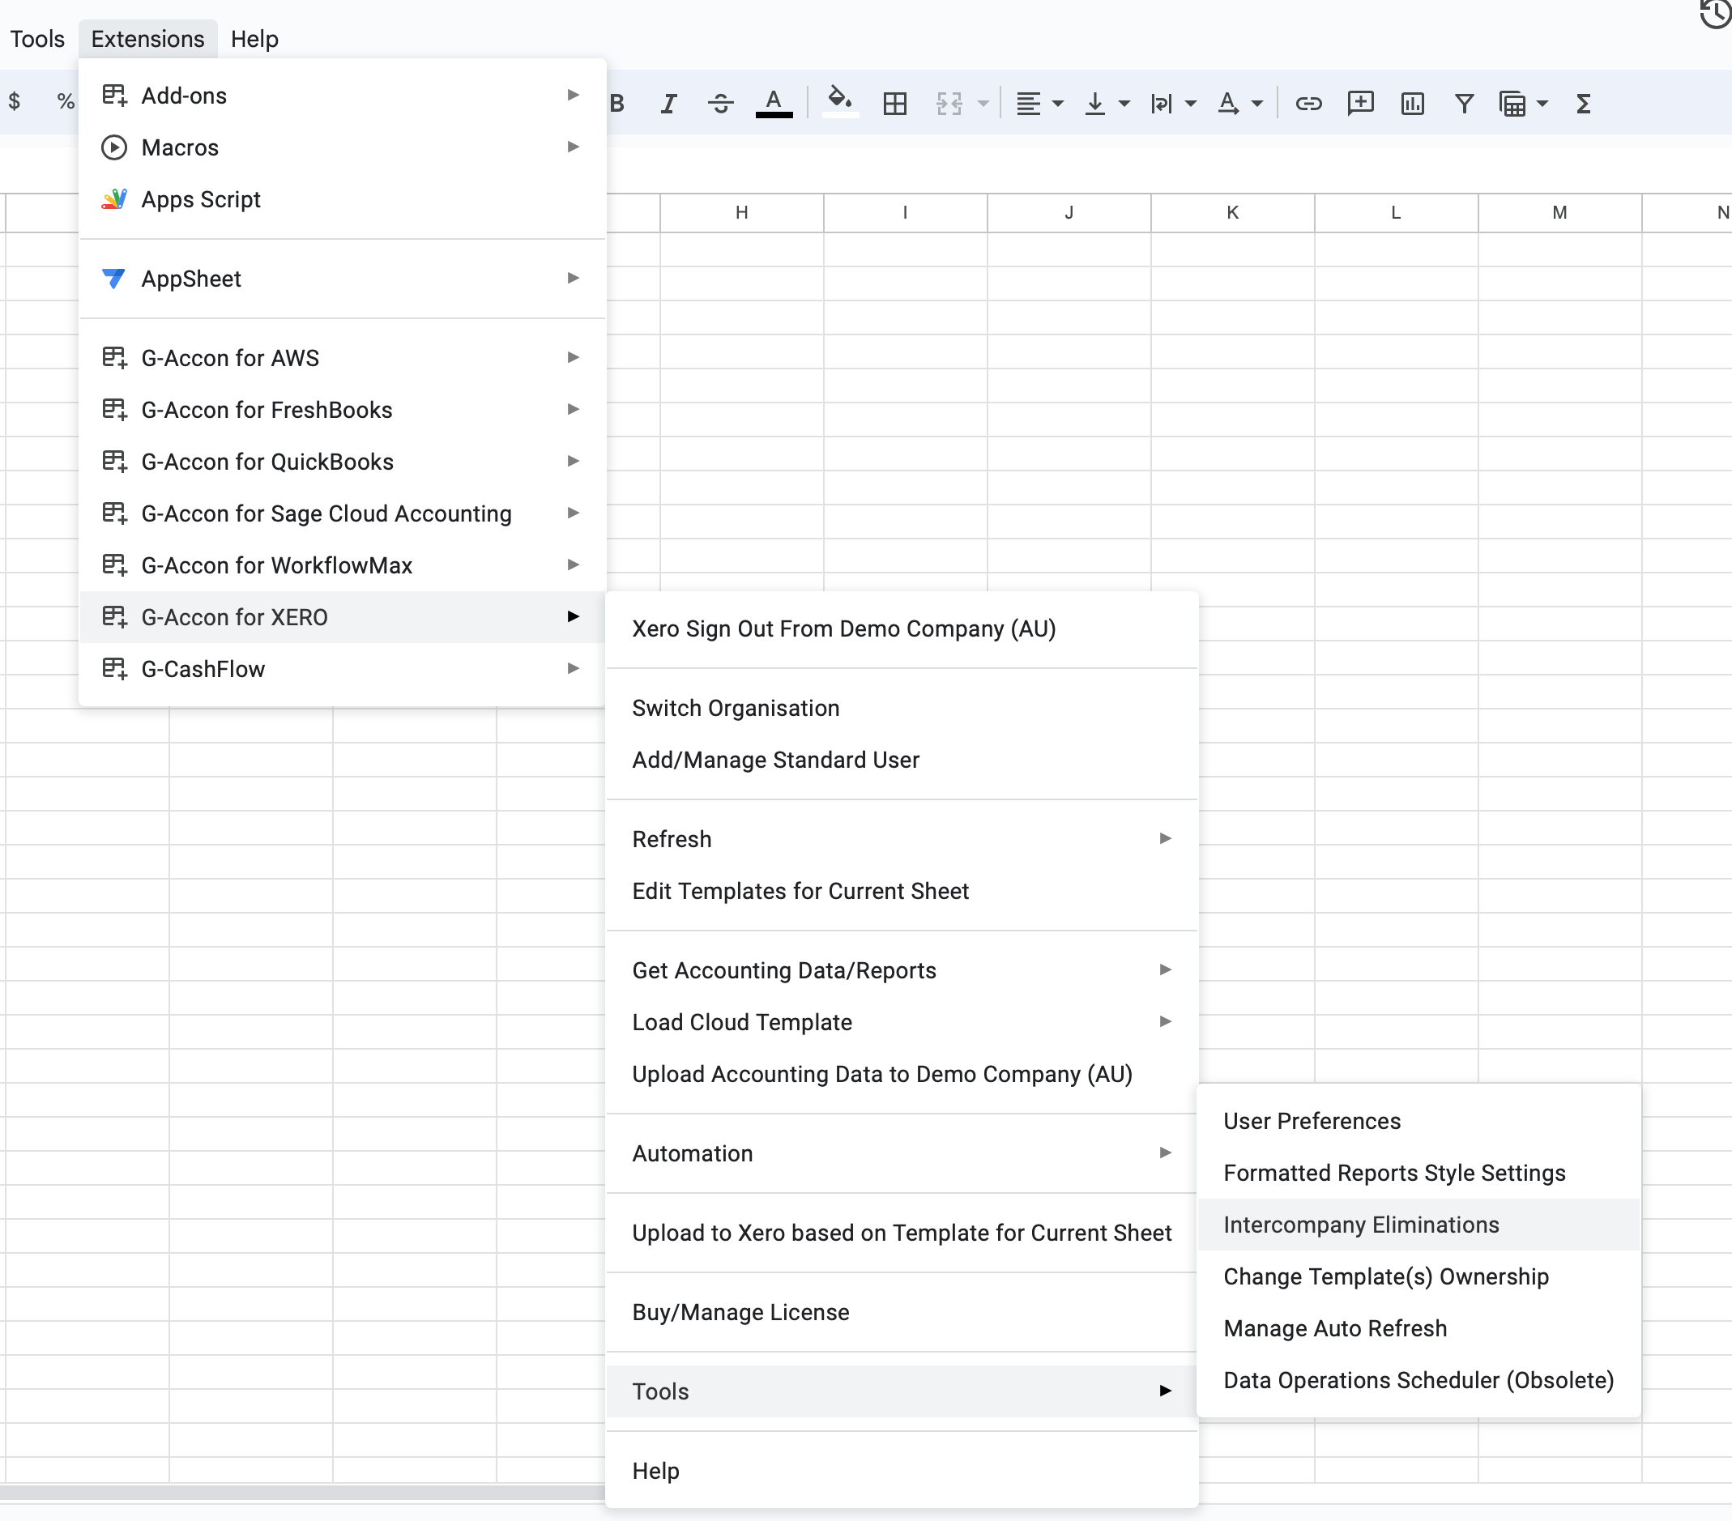Select G-Accon for XERO entry
Viewport: 1732px width, 1521px height.
coord(343,616)
